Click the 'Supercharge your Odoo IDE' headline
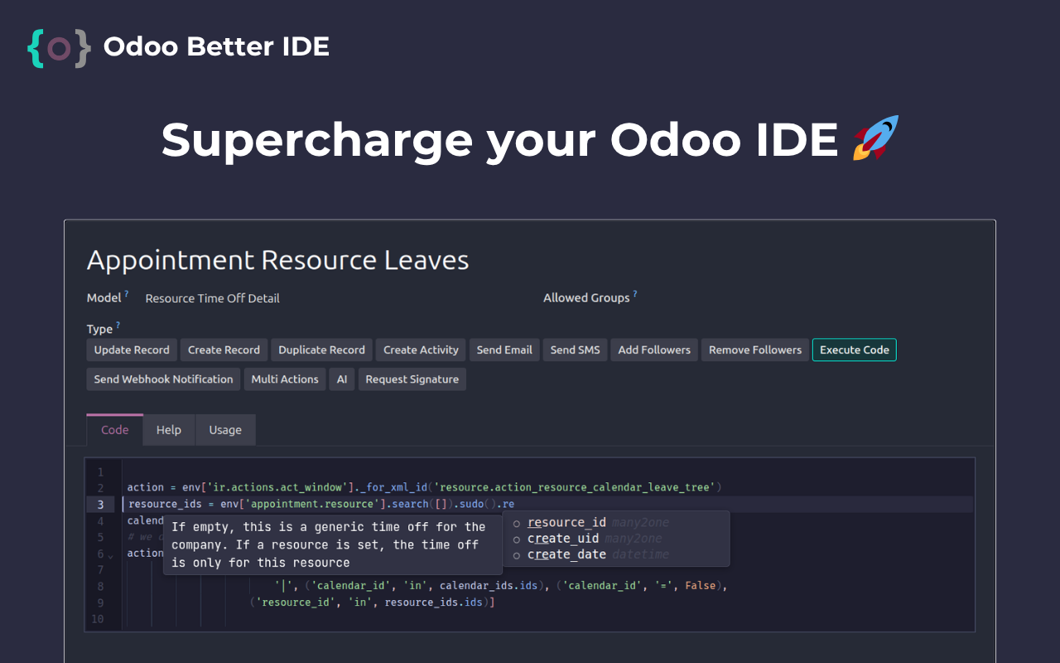 pos(499,139)
